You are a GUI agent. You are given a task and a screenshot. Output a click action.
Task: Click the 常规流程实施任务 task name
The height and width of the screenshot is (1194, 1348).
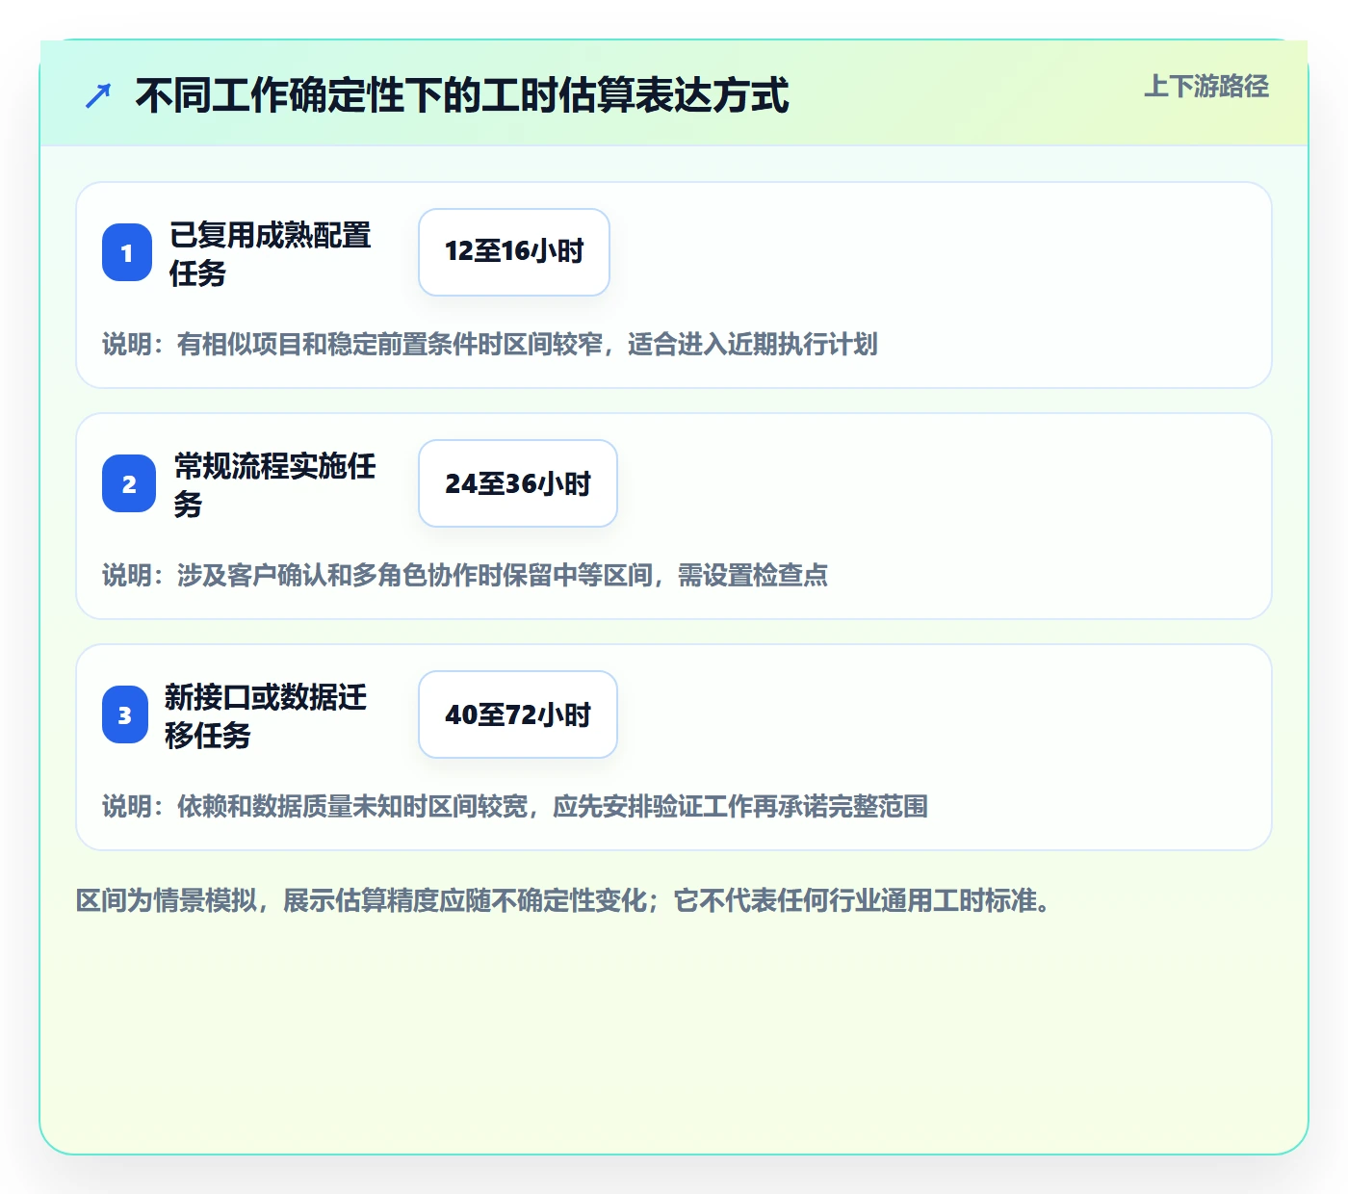[275, 484]
